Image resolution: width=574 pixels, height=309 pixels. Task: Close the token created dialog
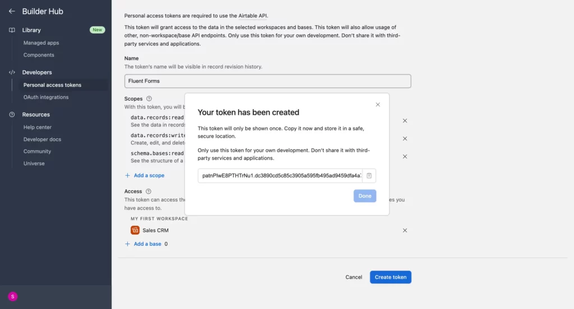pos(378,105)
